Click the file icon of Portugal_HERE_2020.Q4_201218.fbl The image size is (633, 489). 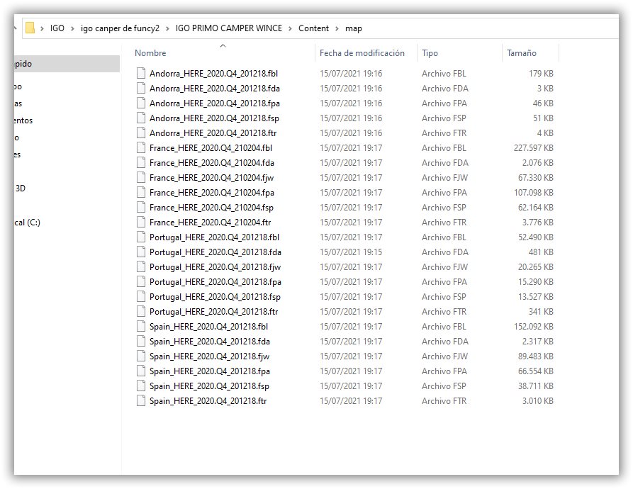141,237
